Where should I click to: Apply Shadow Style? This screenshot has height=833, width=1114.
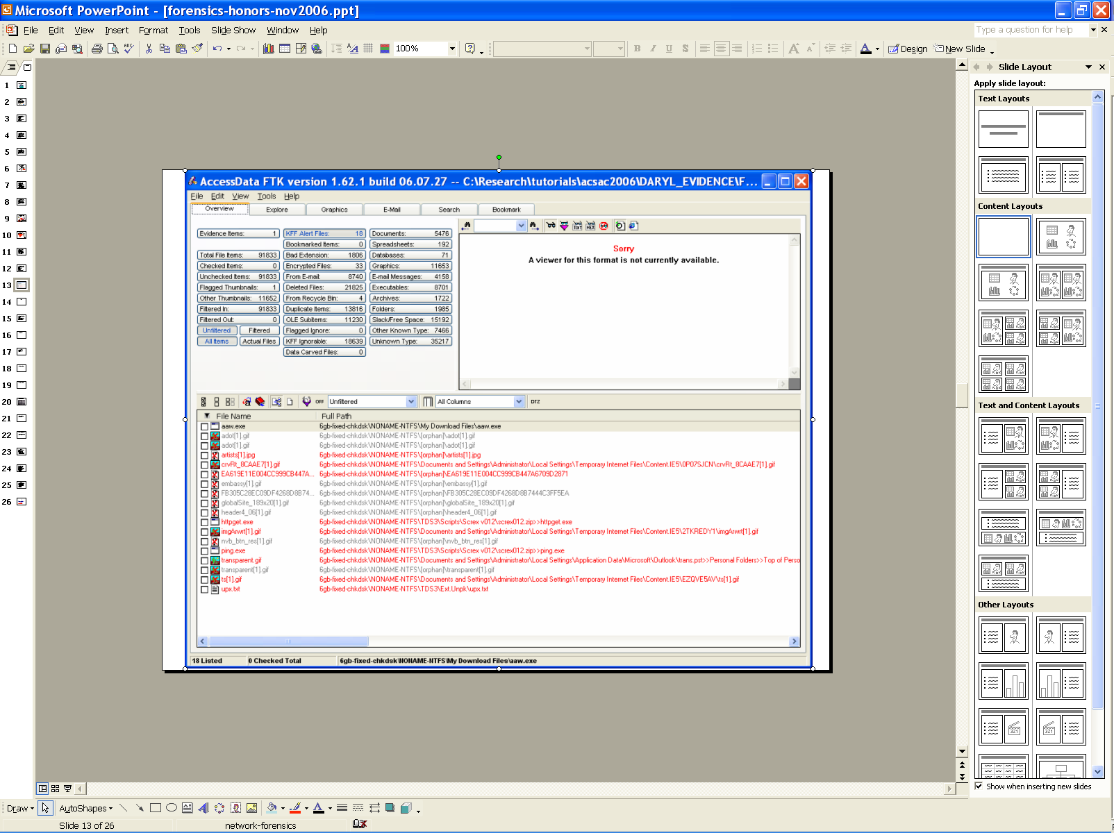[390, 808]
